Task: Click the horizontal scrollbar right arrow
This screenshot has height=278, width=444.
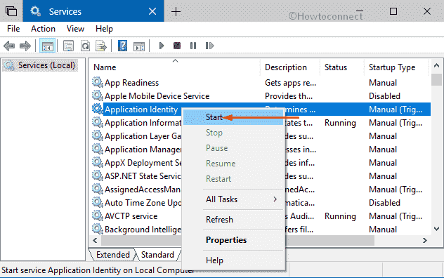Action: (x=425, y=240)
